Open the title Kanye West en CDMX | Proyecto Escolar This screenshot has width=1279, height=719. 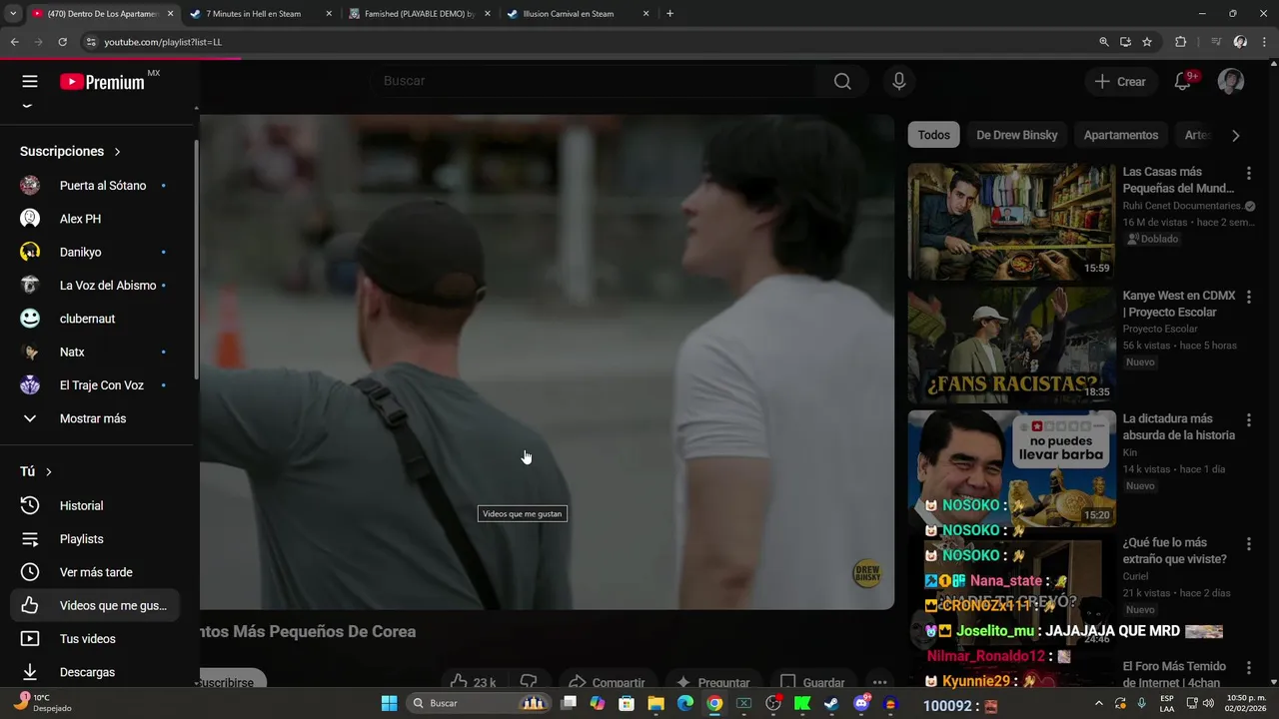tap(1178, 304)
